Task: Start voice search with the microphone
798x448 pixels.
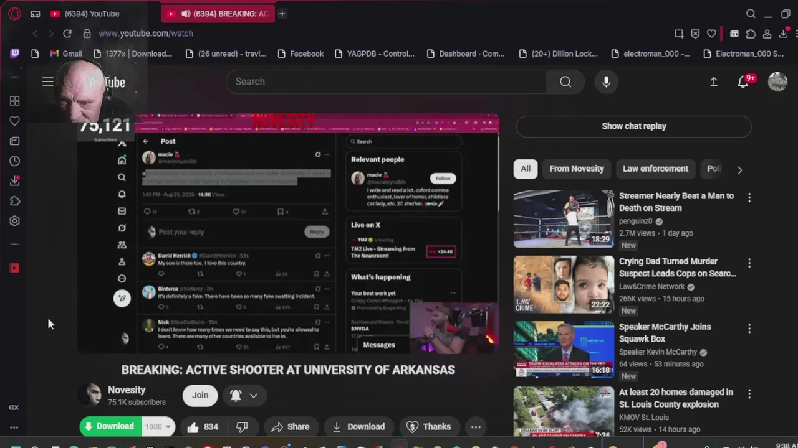Action: pos(606,82)
